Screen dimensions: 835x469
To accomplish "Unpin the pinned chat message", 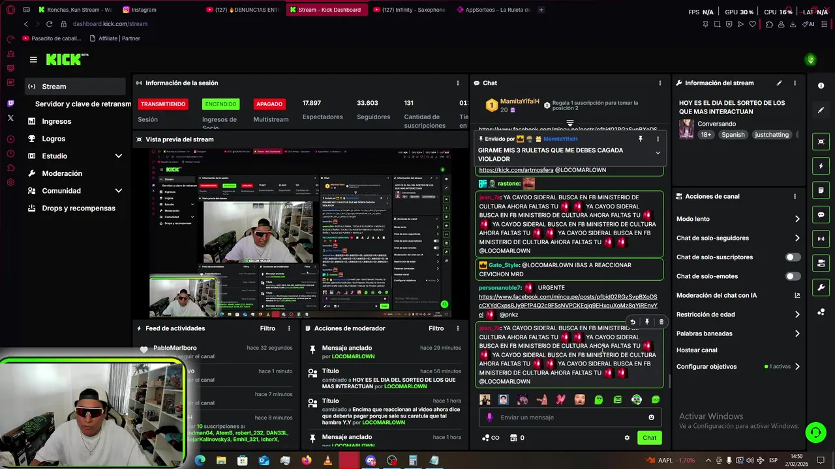I will (641, 139).
